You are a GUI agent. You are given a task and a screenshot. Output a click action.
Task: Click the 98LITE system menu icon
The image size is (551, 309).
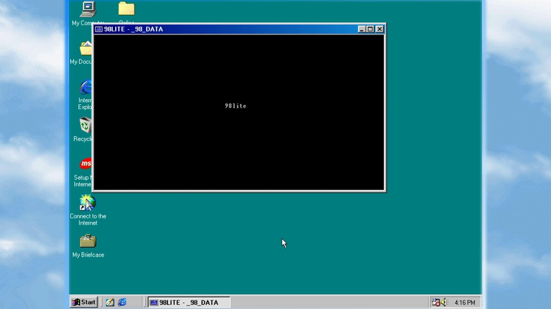[x=99, y=29]
